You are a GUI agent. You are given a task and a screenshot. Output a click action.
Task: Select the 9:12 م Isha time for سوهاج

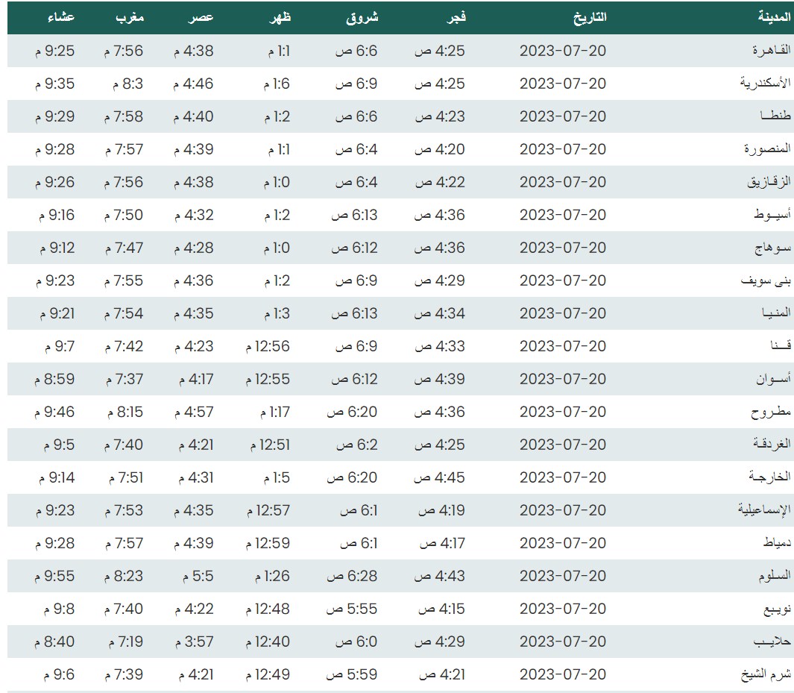[x=55, y=248]
